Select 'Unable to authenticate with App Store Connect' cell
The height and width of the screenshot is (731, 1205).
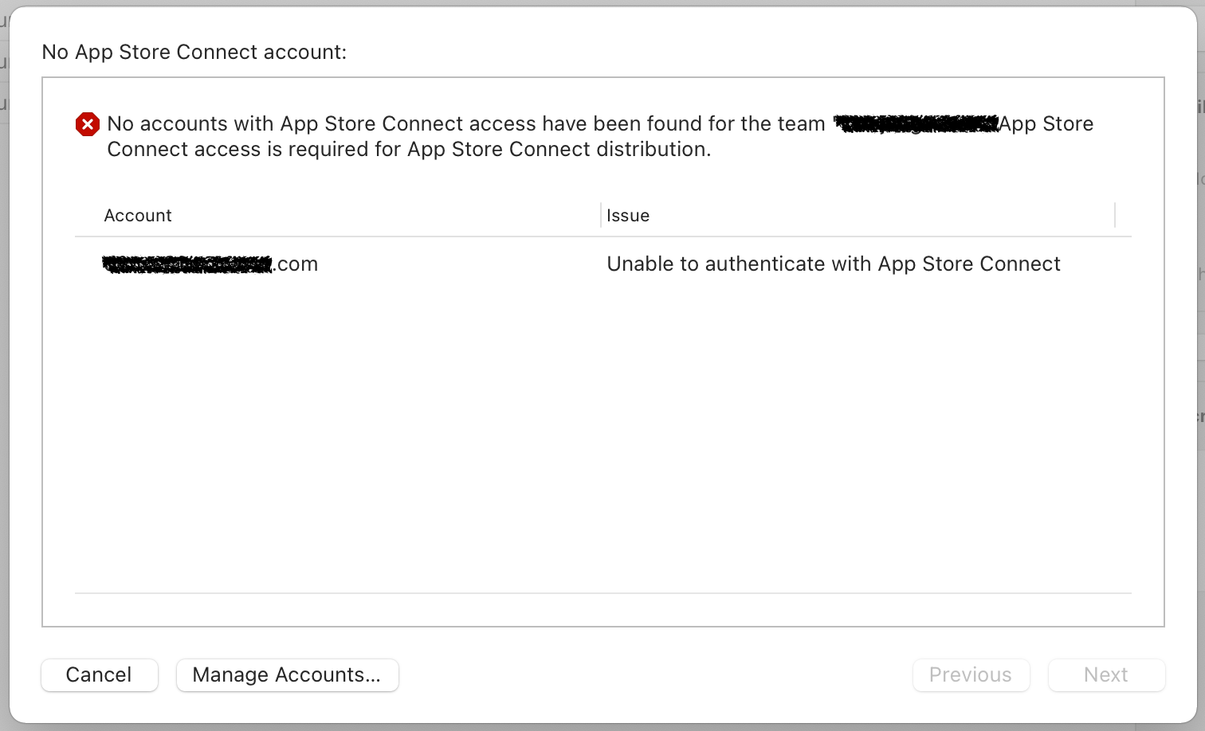click(x=834, y=264)
